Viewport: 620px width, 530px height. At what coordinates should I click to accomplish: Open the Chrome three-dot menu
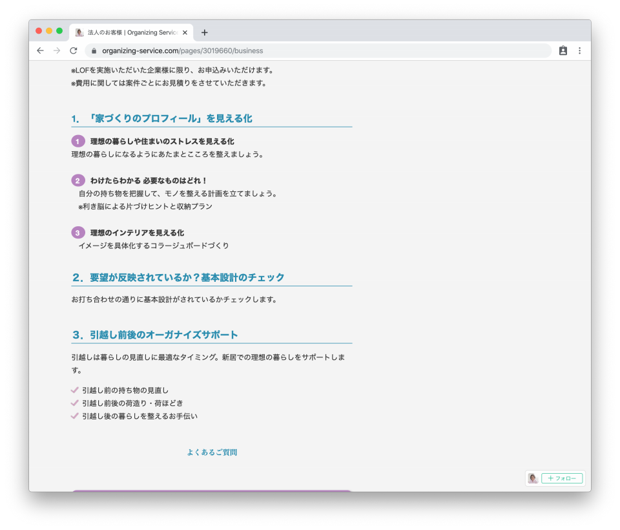pyautogui.click(x=579, y=50)
